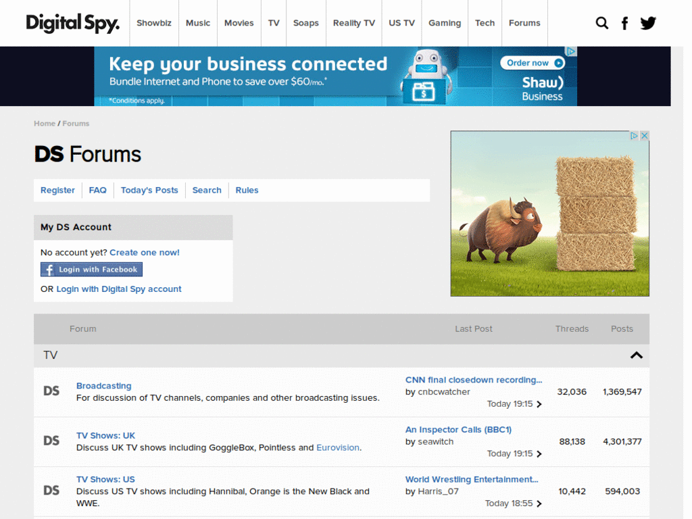Go to Home breadcrumb

45,124
